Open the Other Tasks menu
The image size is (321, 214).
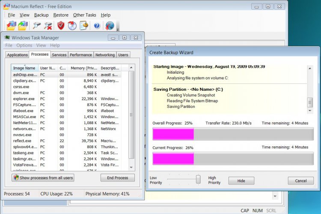[85, 15]
